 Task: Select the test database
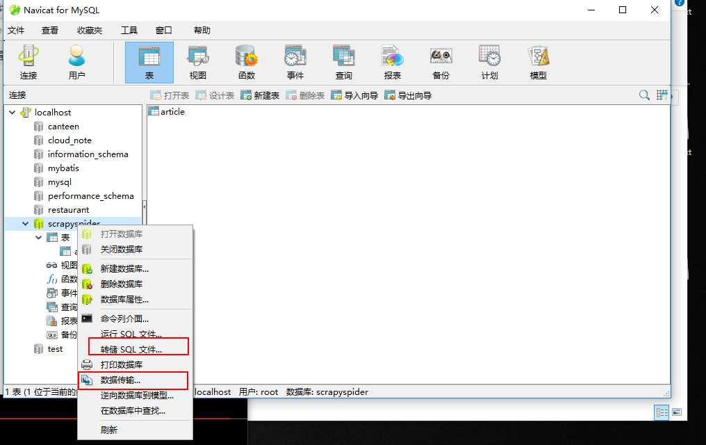[55, 349]
